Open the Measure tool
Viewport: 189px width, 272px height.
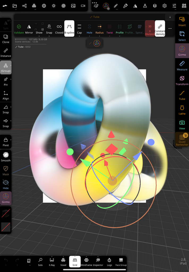click(182, 66)
